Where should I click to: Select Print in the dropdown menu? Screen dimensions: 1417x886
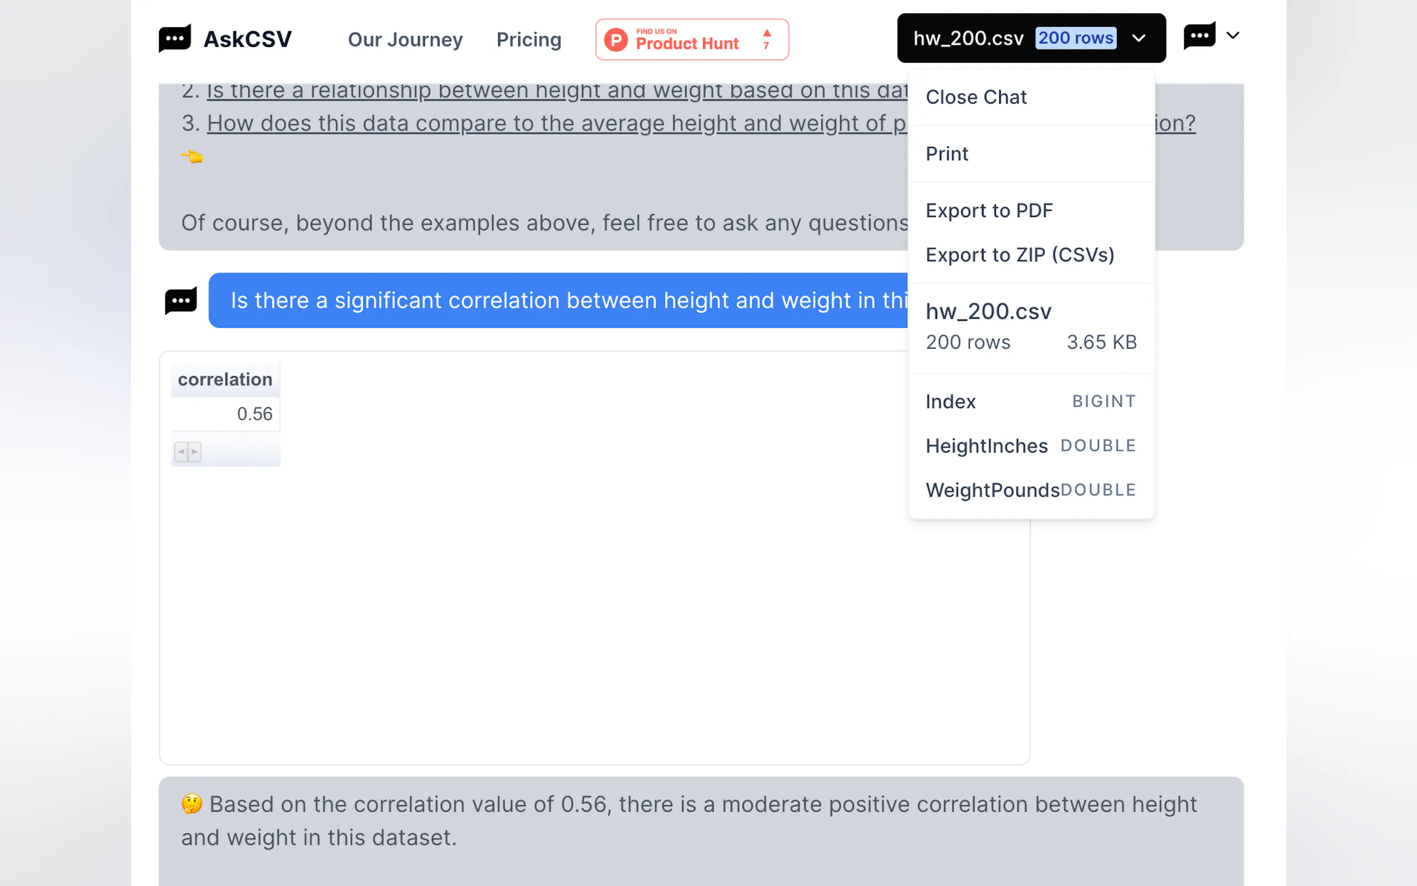click(x=947, y=154)
